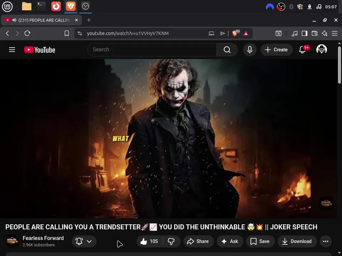Bookmark this page in the toolbar

pyautogui.click(x=67, y=33)
